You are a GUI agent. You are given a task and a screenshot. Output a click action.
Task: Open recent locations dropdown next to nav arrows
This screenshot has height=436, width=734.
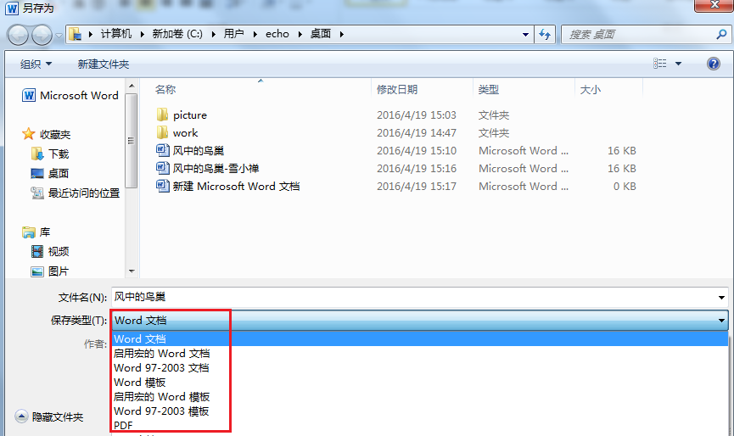(x=59, y=36)
